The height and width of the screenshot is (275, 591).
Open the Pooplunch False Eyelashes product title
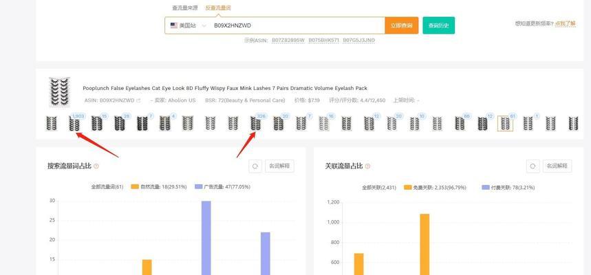coord(225,88)
